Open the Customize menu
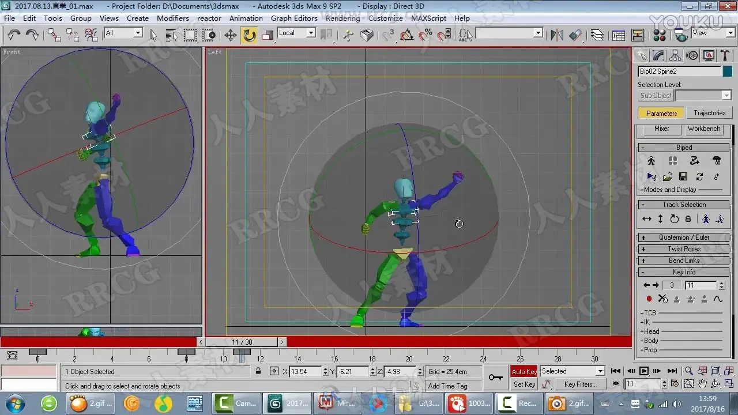 [385, 18]
